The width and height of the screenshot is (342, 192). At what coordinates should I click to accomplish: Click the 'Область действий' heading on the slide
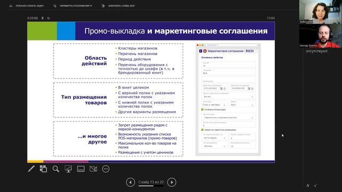point(94,61)
